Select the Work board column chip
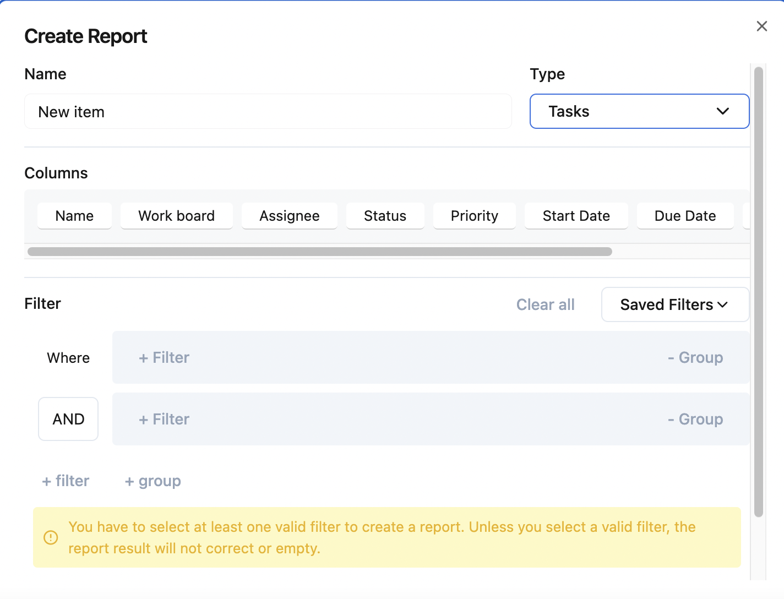This screenshot has width=784, height=599. (176, 216)
